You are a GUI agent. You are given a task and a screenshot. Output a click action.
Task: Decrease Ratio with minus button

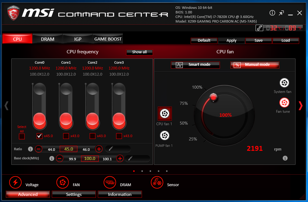38,149
